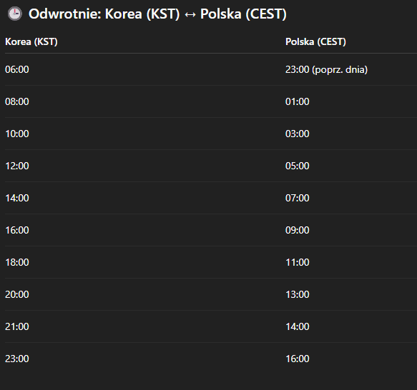Screen dimensions: 417x390
Task: Click 23:00 (poprz. dnia) Polish time cell
Action: pos(326,69)
